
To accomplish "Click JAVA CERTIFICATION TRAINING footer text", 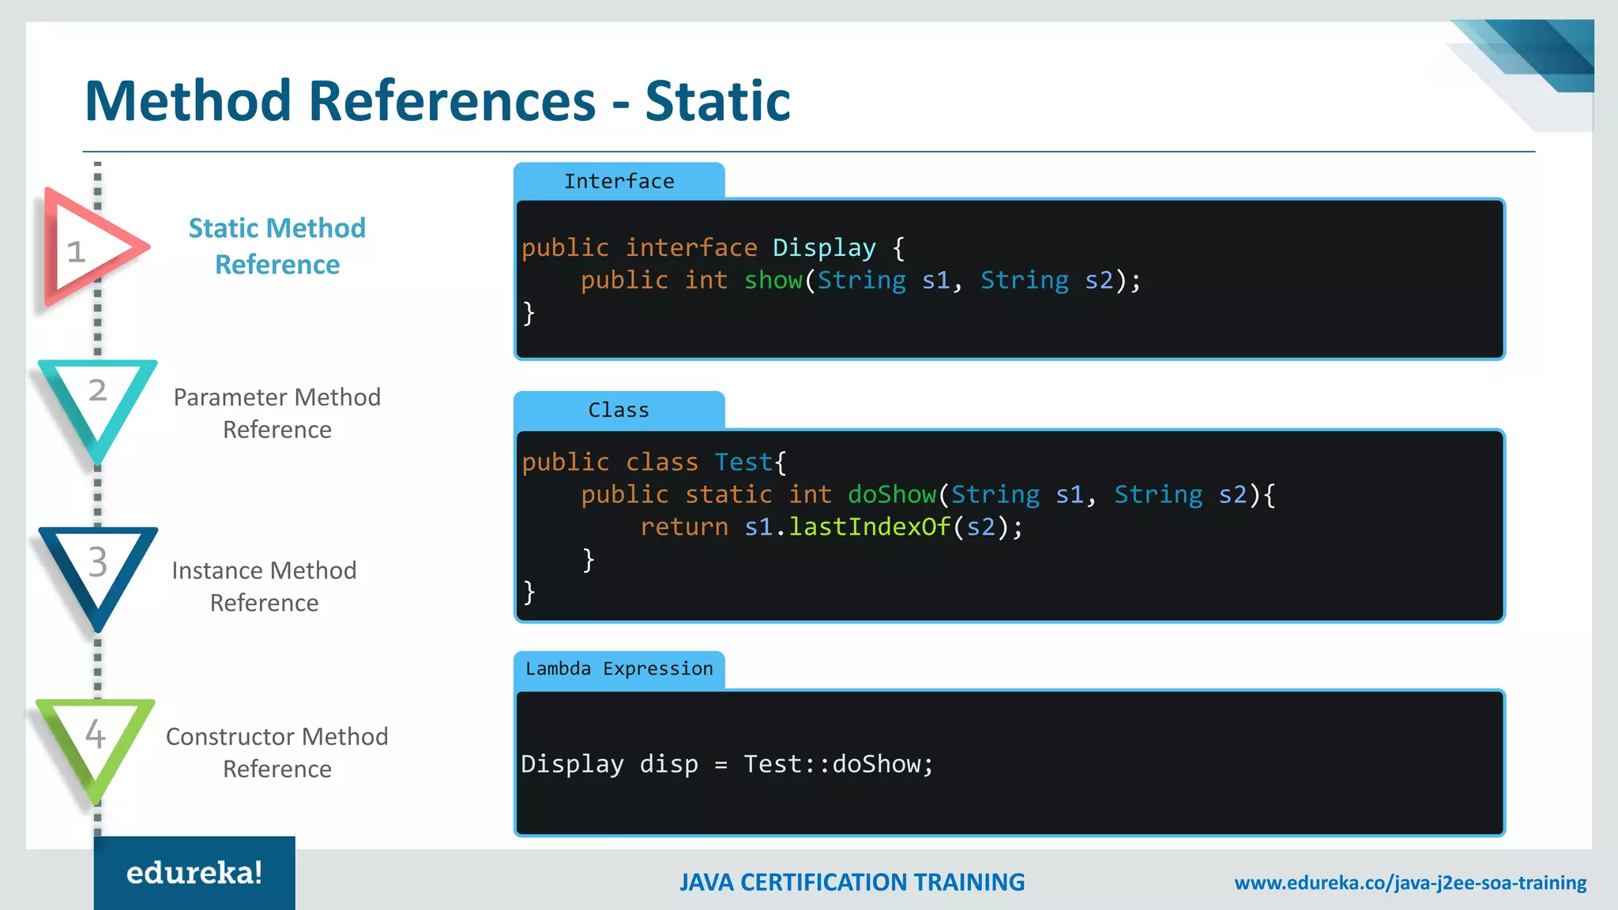I will [x=852, y=882].
